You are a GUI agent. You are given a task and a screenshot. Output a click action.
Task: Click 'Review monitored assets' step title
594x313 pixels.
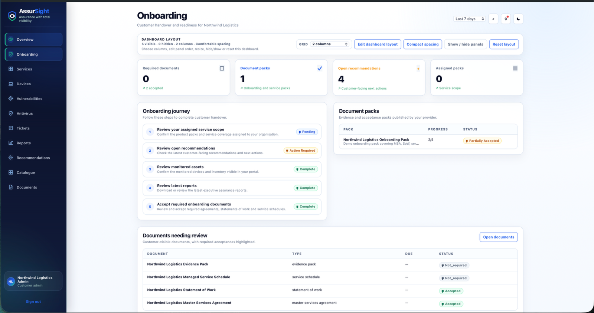point(180,167)
